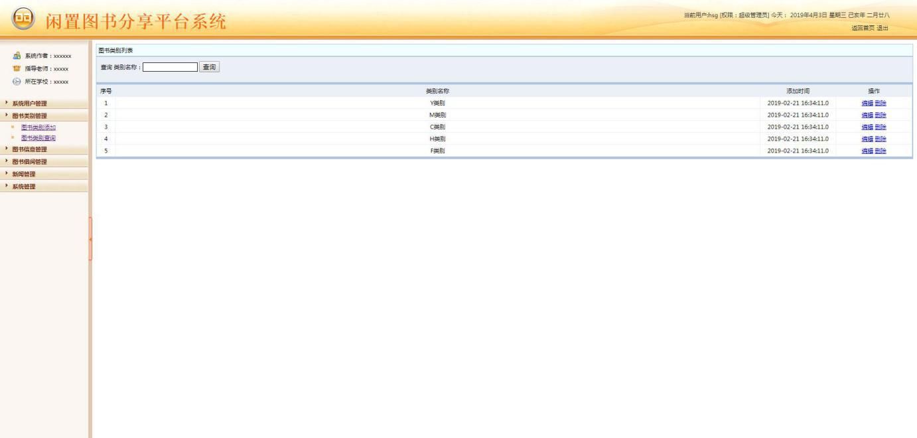This screenshot has width=917, height=438.
Task: Click the timestamp in the F类别 row
Action: click(x=798, y=151)
